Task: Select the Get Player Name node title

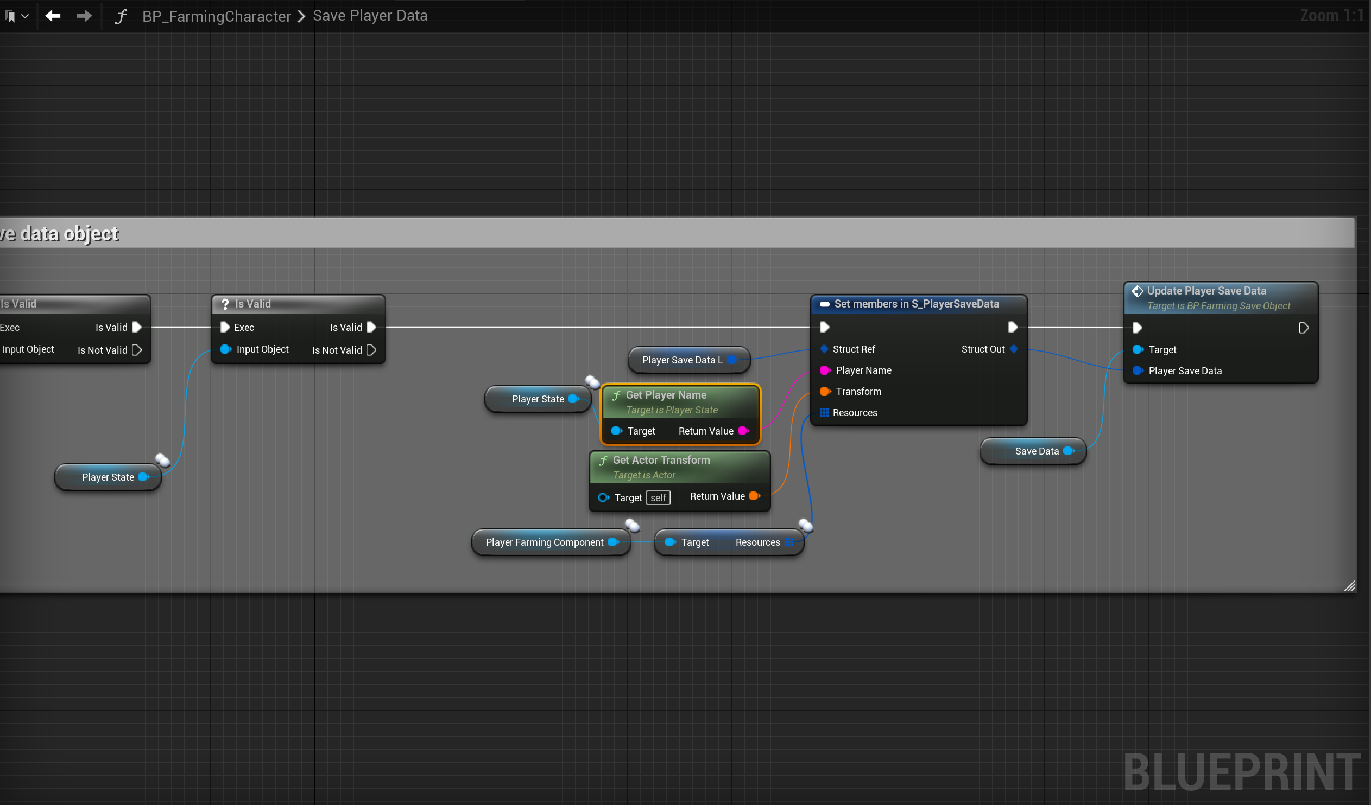Action: pos(665,394)
